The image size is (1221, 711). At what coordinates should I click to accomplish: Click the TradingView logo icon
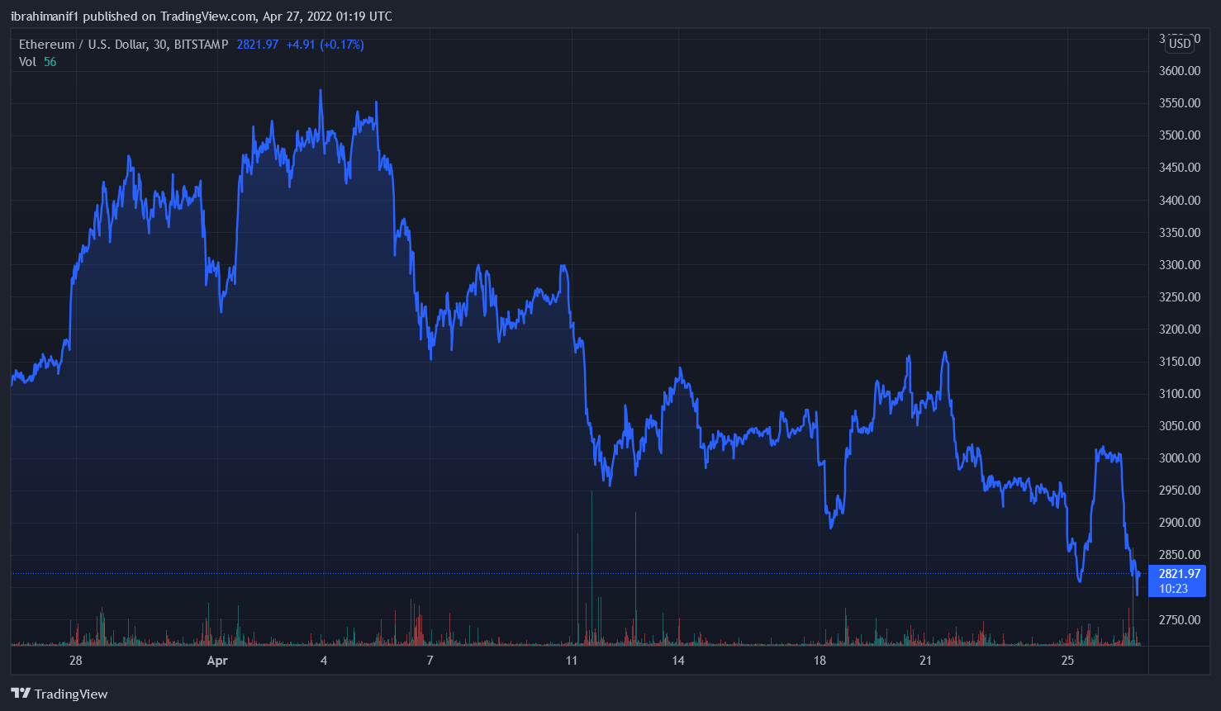coord(21,694)
